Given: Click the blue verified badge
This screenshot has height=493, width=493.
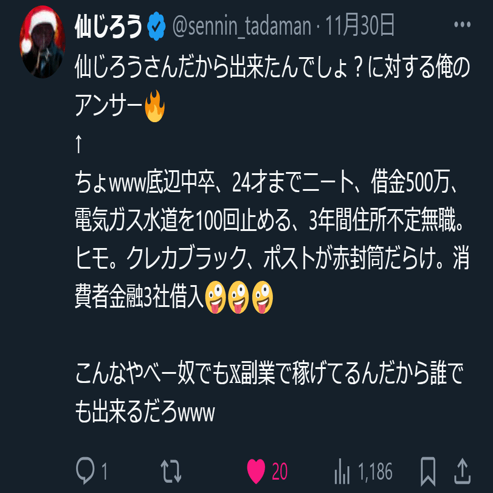Looking at the screenshot, I should coord(157,26).
